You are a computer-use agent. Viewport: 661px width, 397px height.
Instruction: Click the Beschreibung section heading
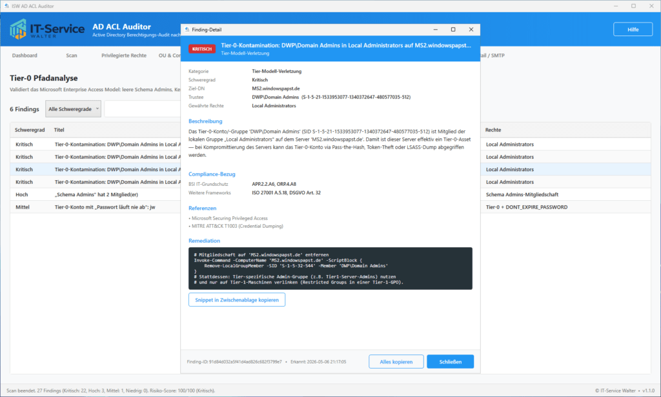205,121
